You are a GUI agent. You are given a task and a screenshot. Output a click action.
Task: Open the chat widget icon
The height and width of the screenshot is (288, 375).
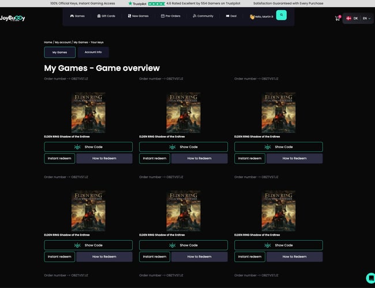370,278
